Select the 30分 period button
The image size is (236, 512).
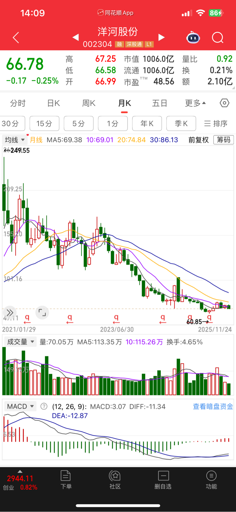[12, 123]
